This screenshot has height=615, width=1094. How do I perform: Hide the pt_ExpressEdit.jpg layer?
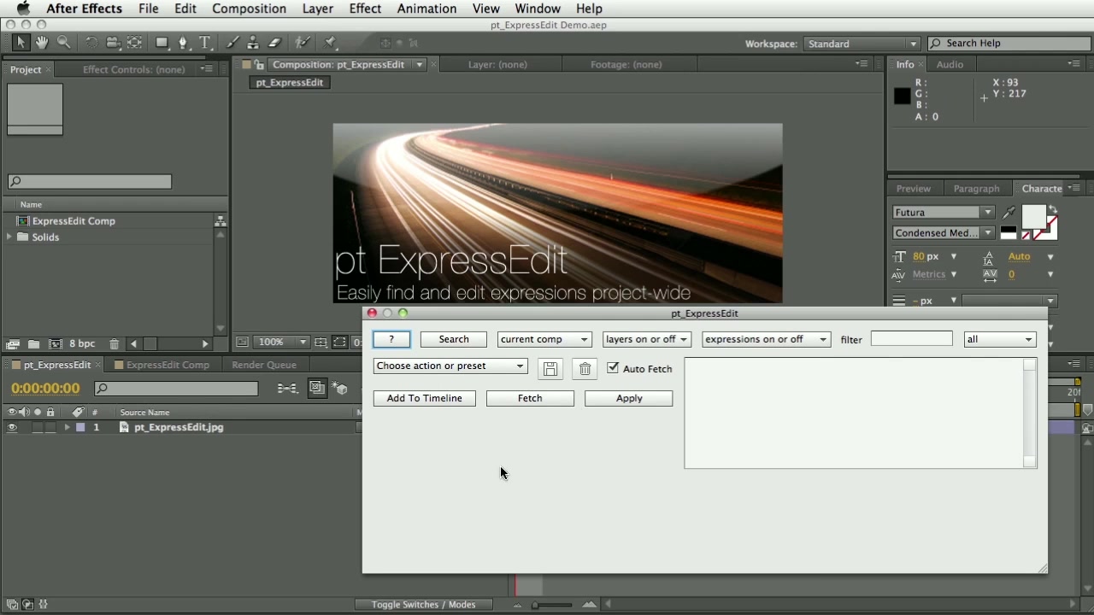(x=12, y=427)
